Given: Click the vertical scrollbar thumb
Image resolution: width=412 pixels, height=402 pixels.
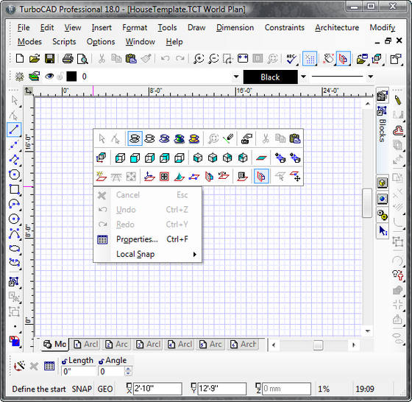Looking at the screenshot, I should (367, 203).
